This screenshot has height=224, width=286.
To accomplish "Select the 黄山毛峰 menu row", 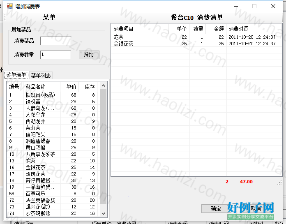I will [x=53, y=148].
